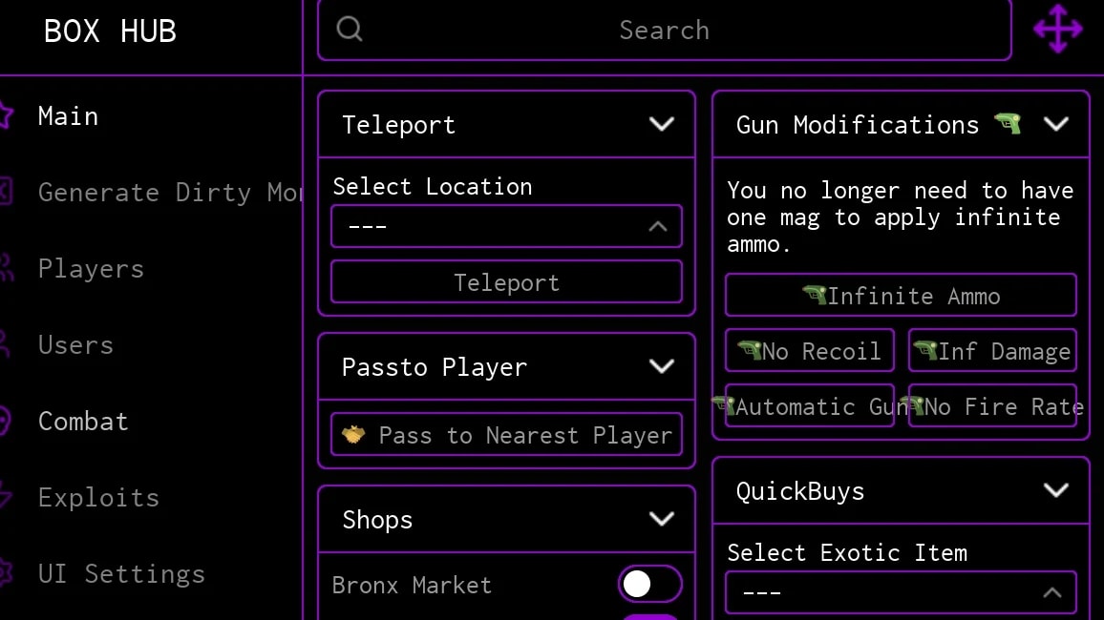This screenshot has height=620, width=1104.
Task: Click the star icon beside Main
Action: coord(4,115)
